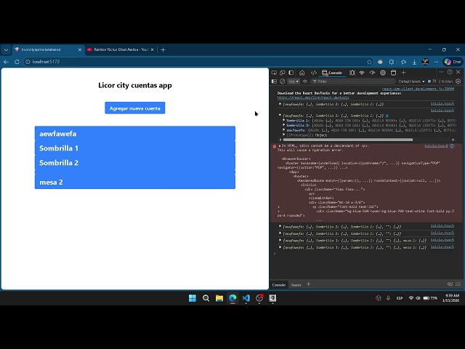Open react-dom-client.development.js source link
The width and height of the screenshot is (465, 349).
coord(418,89)
